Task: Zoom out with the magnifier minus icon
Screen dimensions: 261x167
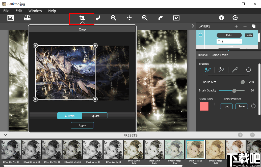Action: coord(145,18)
